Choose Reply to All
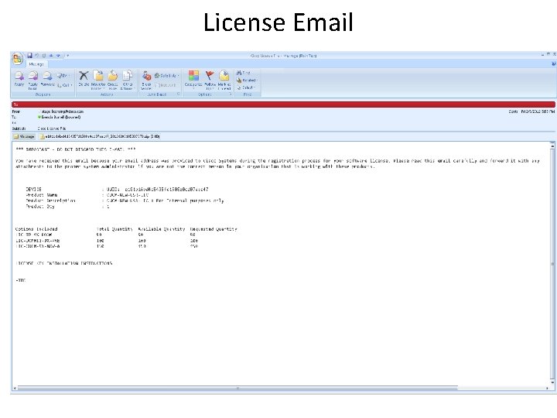The width and height of the screenshot is (557, 418). (x=33, y=80)
